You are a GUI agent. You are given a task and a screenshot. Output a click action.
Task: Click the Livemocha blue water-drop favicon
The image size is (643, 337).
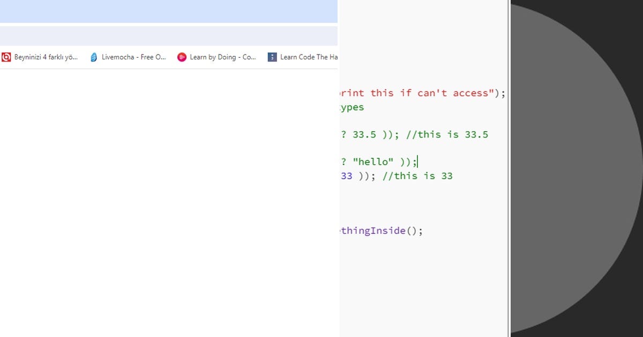coord(94,57)
